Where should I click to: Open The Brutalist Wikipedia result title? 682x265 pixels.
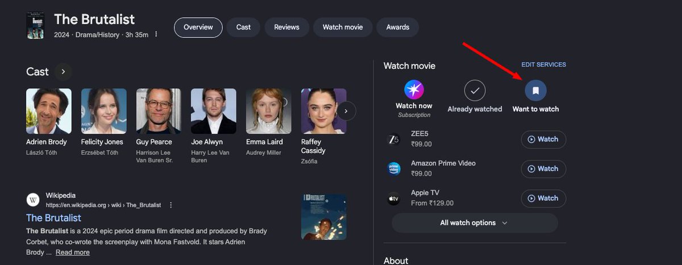point(53,218)
